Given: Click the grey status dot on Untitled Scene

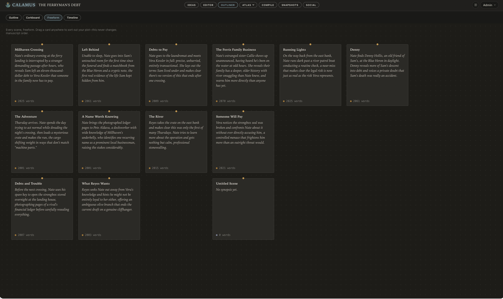Looking at the screenshot, I should click(217, 235).
